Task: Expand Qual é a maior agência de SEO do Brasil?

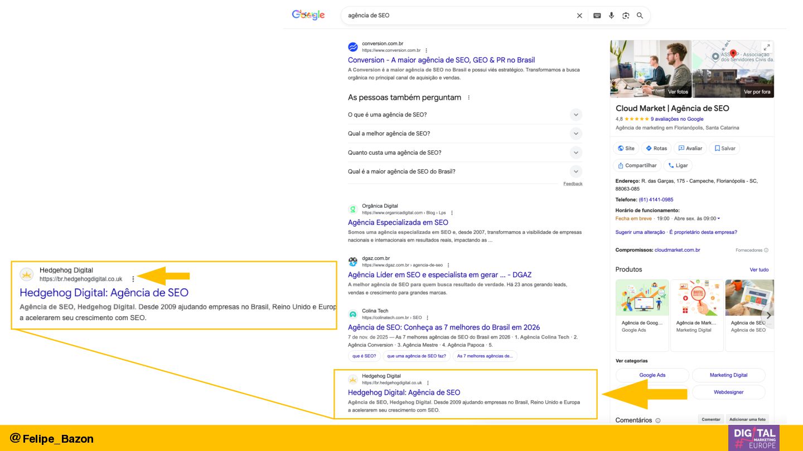Action: pos(465,171)
